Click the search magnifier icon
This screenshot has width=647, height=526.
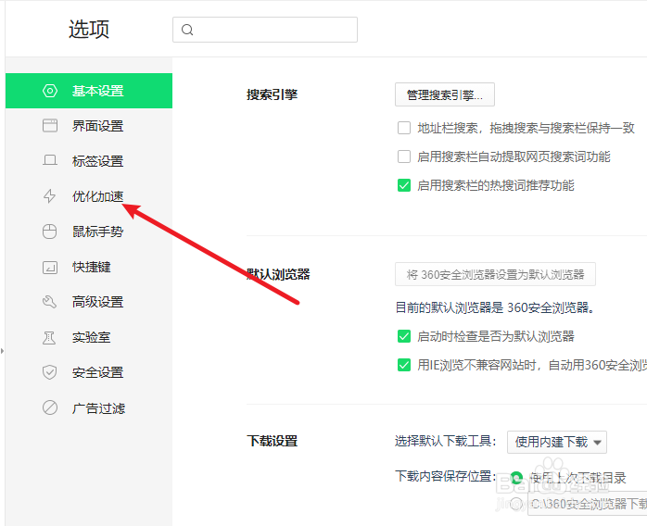[x=187, y=30]
